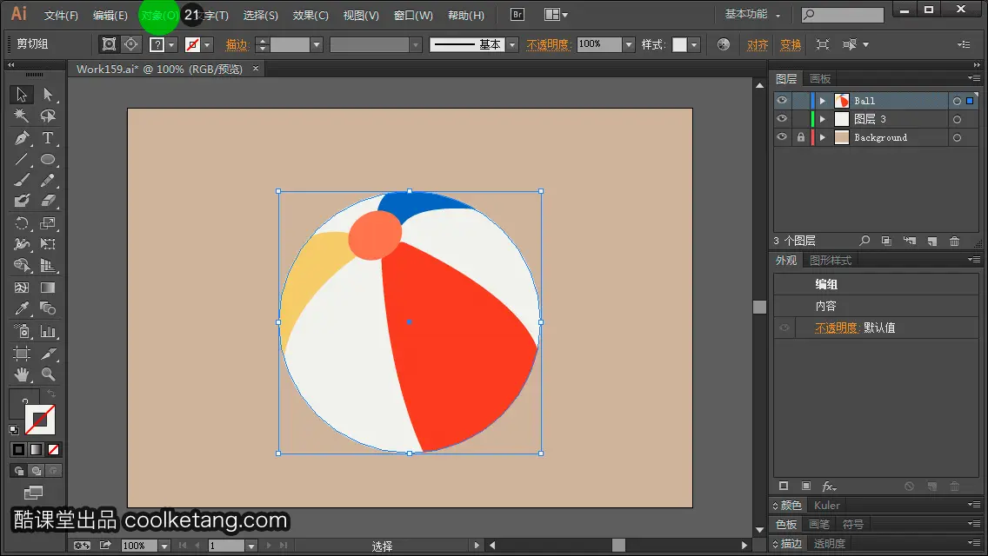The height and width of the screenshot is (556, 988).
Task: Click the delete layer trash icon
Action: pyautogui.click(x=955, y=242)
